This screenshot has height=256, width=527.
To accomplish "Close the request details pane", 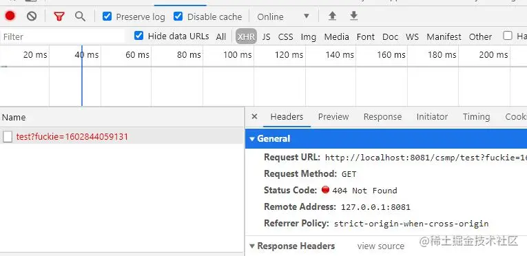I will pyautogui.click(x=254, y=116).
